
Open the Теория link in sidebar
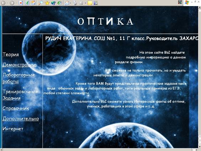click(x=11, y=55)
